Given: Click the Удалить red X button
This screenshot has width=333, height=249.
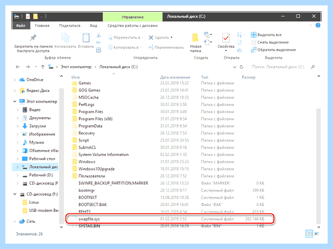Looking at the screenshot, I should (161, 38).
